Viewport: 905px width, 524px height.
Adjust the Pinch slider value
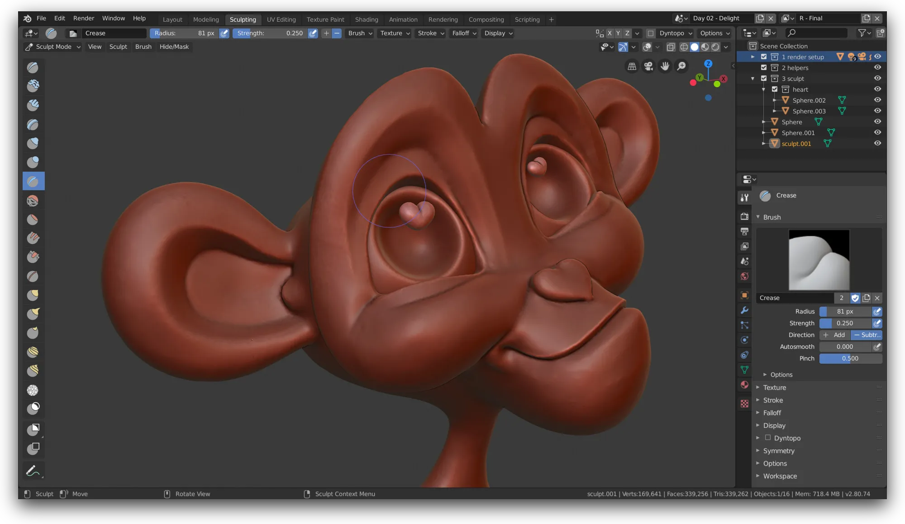pyautogui.click(x=850, y=359)
